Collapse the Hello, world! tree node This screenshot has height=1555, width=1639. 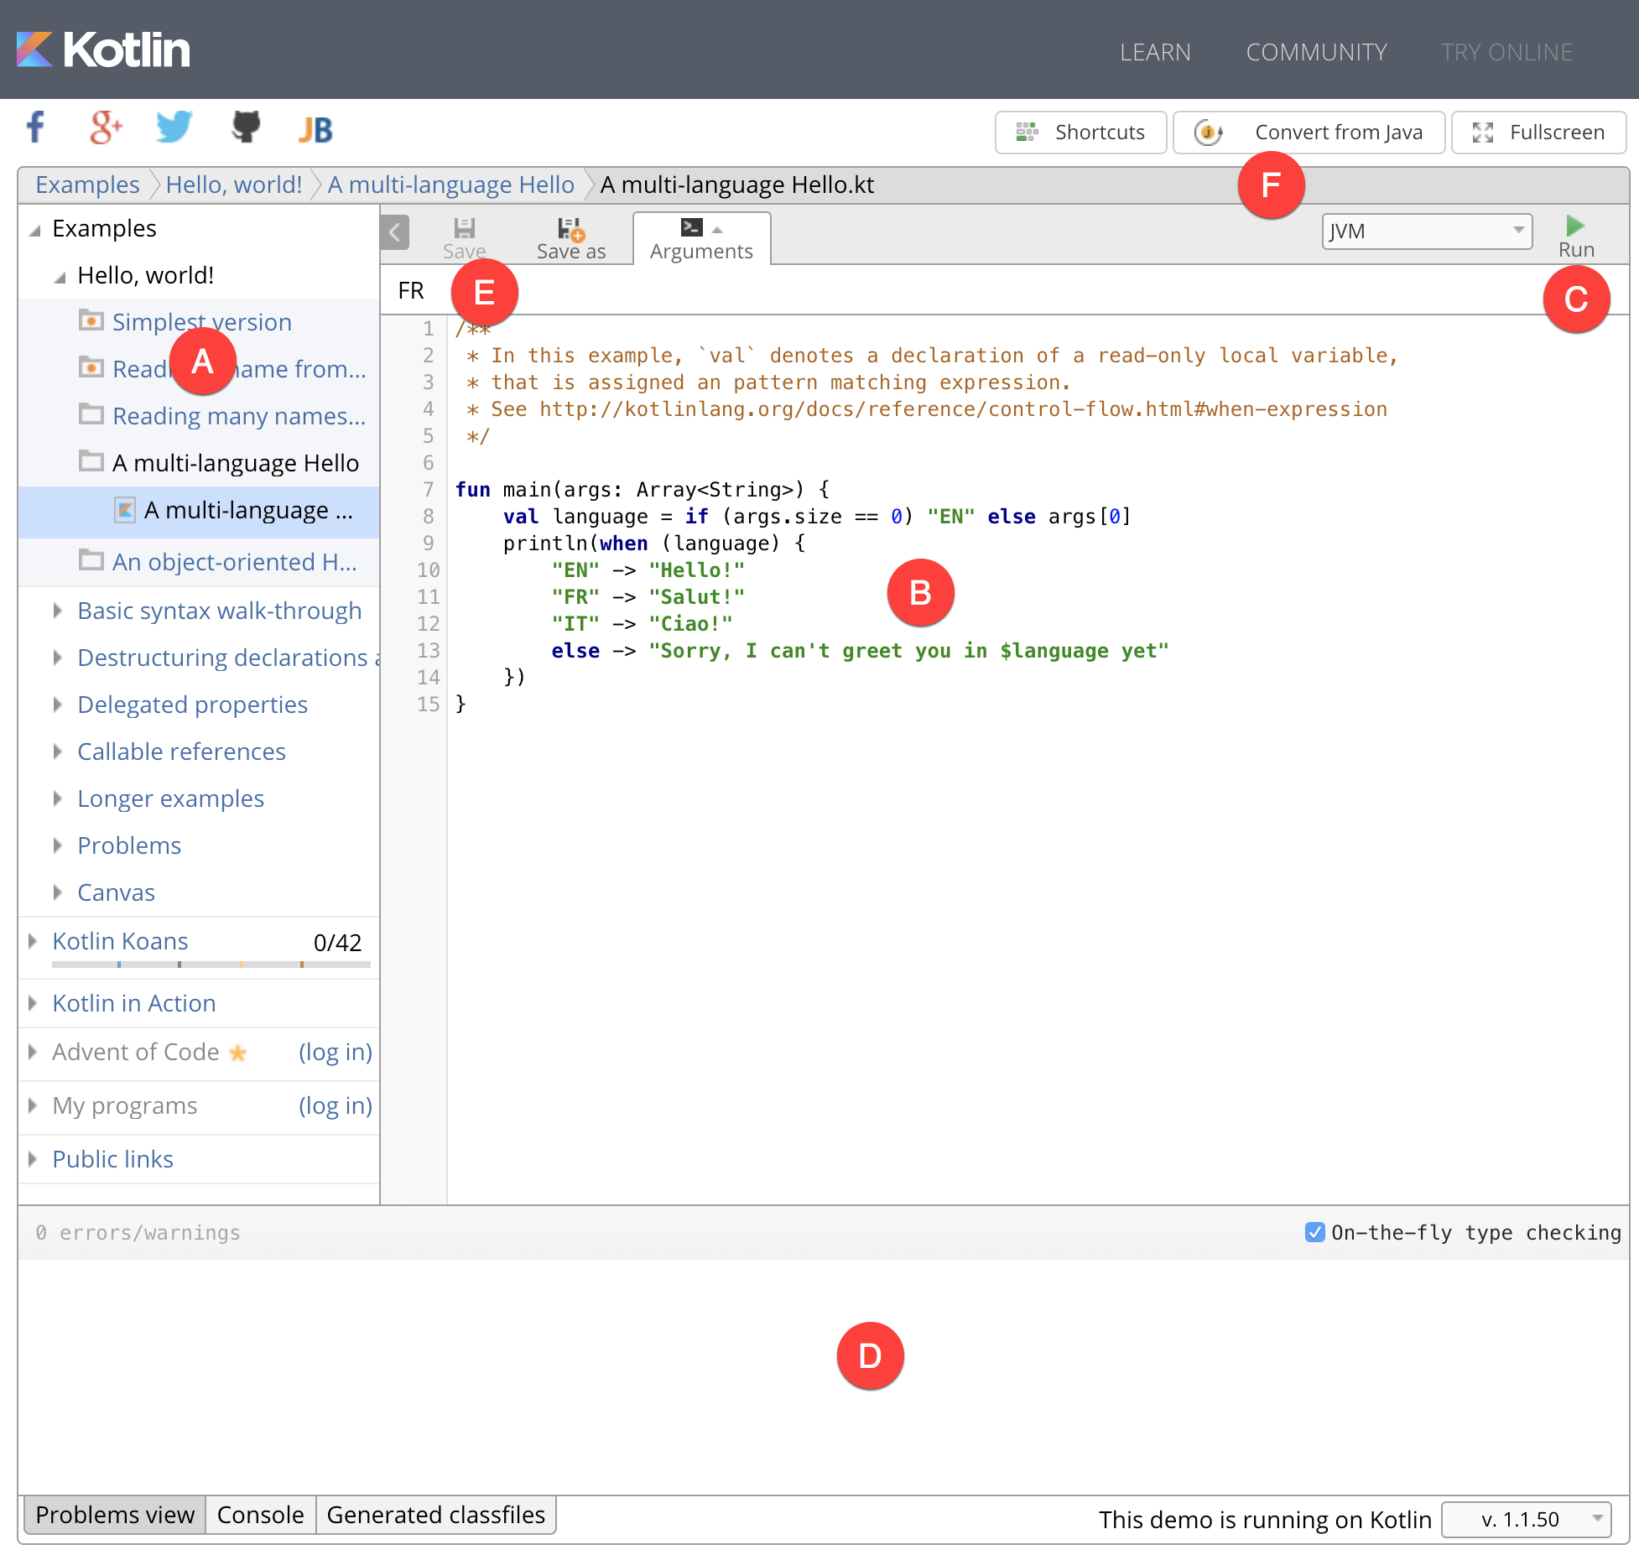point(60,277)
